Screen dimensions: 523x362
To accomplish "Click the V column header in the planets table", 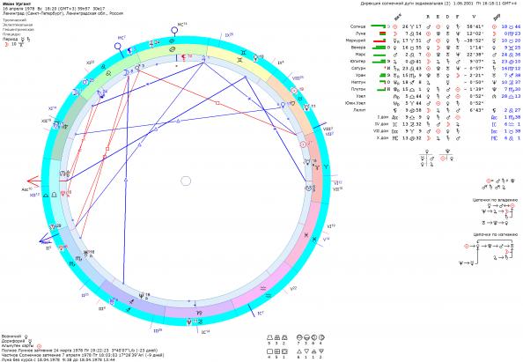I will pos(474,17).
